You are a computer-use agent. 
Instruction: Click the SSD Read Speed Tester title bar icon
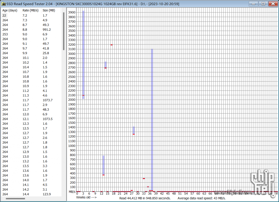click(3, 4)
